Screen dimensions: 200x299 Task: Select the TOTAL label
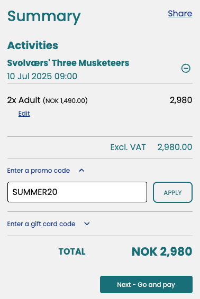(72, 251)
